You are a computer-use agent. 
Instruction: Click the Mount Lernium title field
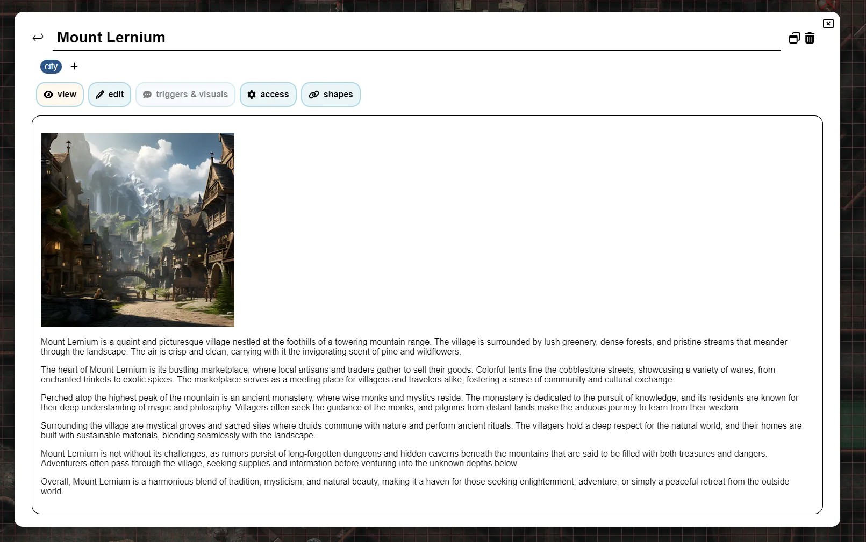pyautogui.click(x=376, y=38)
